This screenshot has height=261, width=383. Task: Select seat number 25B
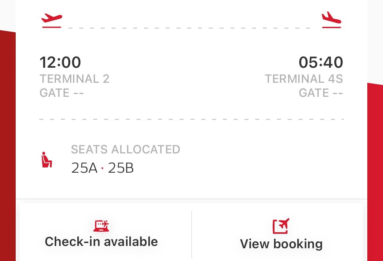coord(121,168)
